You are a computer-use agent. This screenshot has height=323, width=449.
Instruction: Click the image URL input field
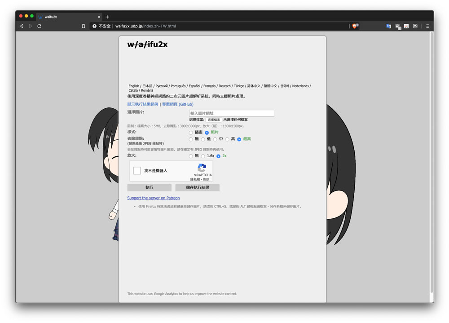click(x=231, y=113)
